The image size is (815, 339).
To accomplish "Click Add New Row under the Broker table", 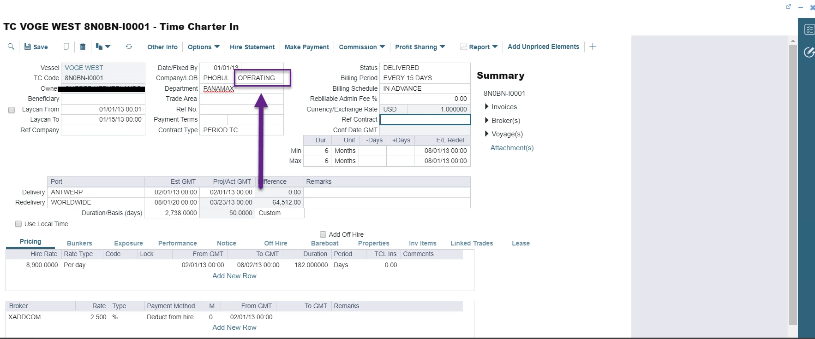I will tap(234, 327).
